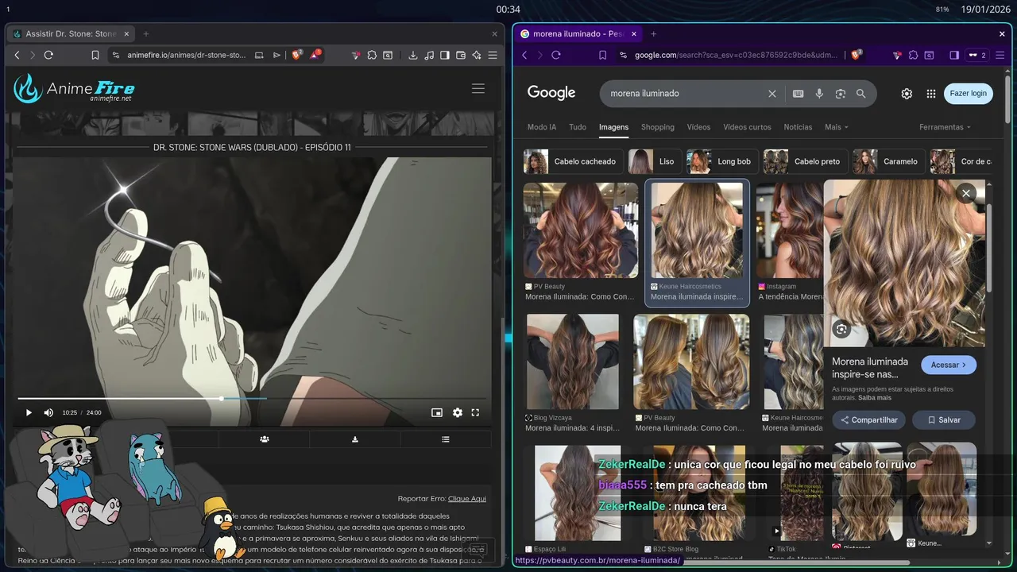Reload the Google search page

(556, 55)
